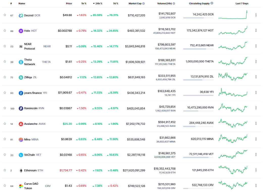Screen dimensions: 264x192
Task: Open the Ethereum ETH coin page
Action: [x=34, y=171]
